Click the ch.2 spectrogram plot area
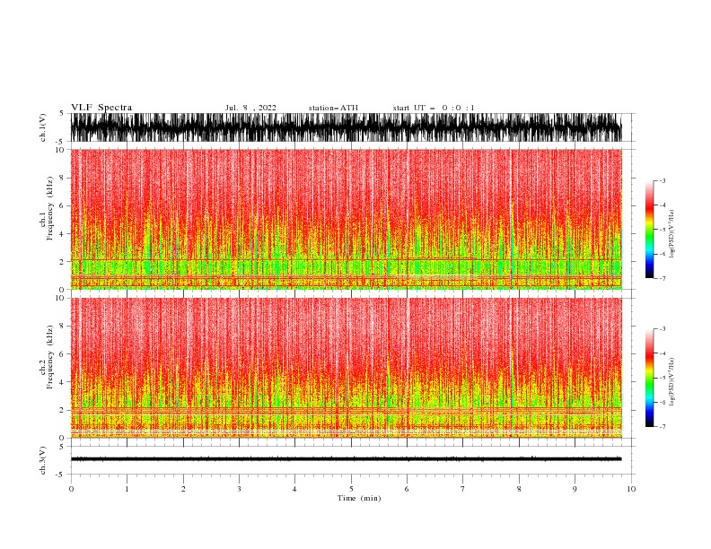 coord(346,368)
